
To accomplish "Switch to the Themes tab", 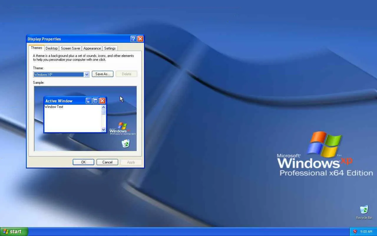I will click(37, 48).
